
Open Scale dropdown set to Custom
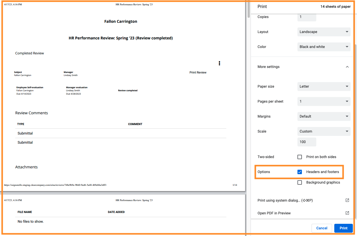coord(324,131)
